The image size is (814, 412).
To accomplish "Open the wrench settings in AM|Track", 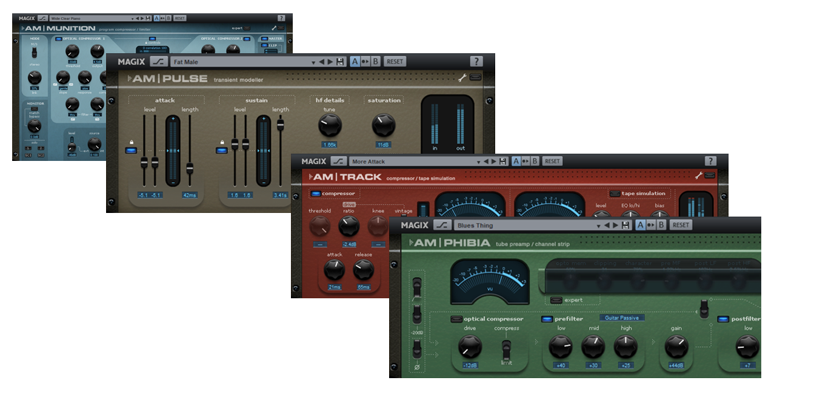I will [699, 175].
